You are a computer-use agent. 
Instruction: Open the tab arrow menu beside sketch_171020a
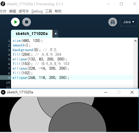pyautogui.click(x=56, y=34)
